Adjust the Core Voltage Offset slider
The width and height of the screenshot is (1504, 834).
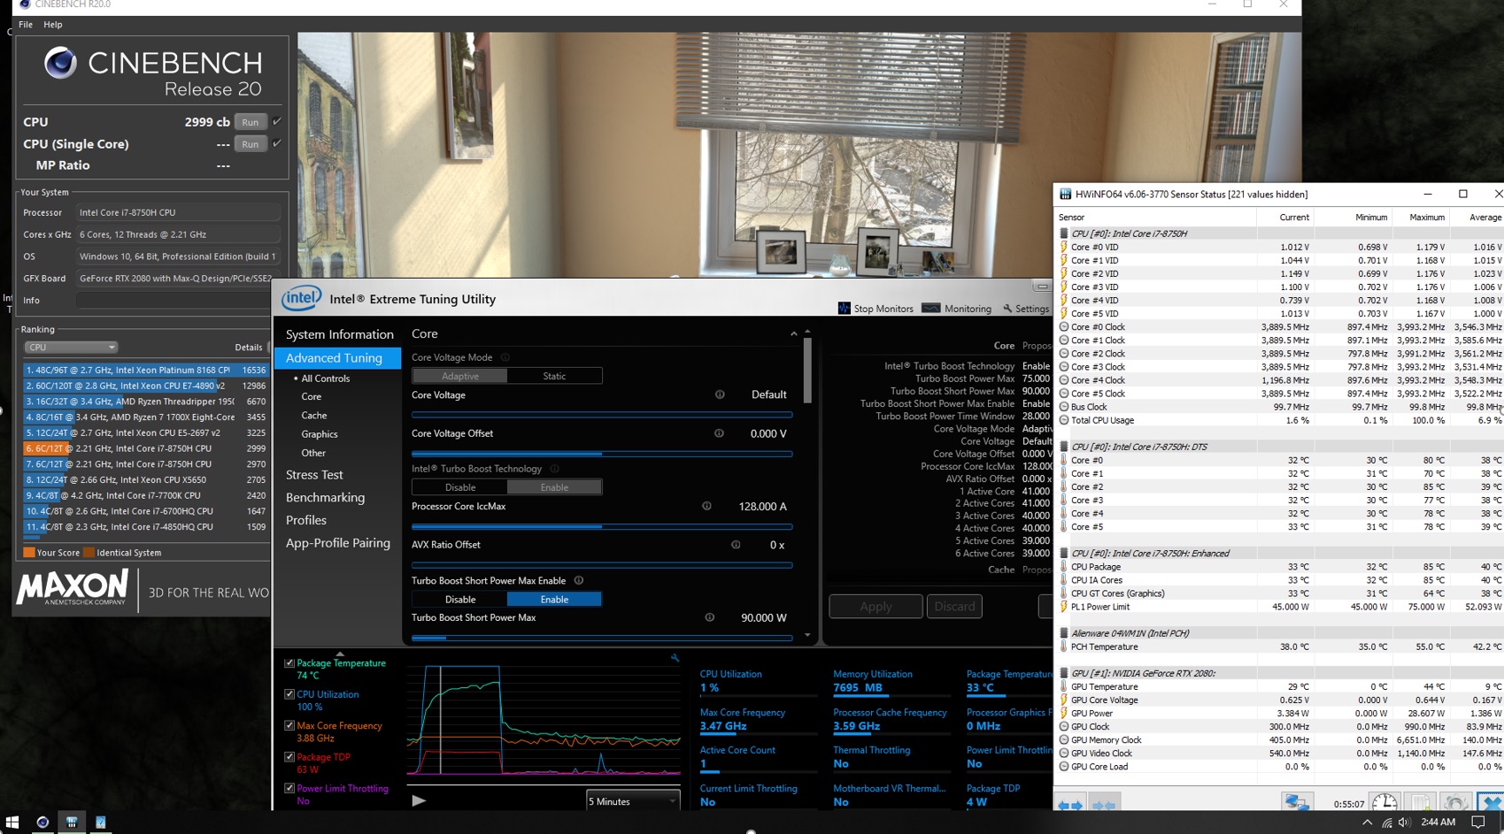coord(602,454)
